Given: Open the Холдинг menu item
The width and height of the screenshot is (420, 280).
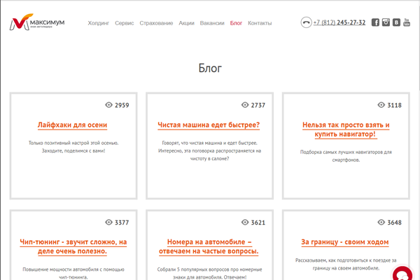Looking at the screenshot, I should point(99,23).
